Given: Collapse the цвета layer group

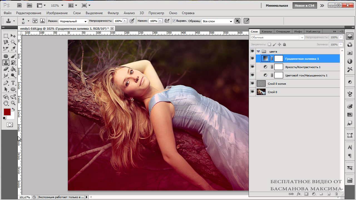Looking at the screenshot, I should pos(258,51).
